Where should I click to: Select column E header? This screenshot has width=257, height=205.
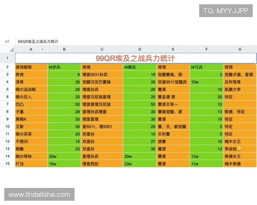[173, 49]
